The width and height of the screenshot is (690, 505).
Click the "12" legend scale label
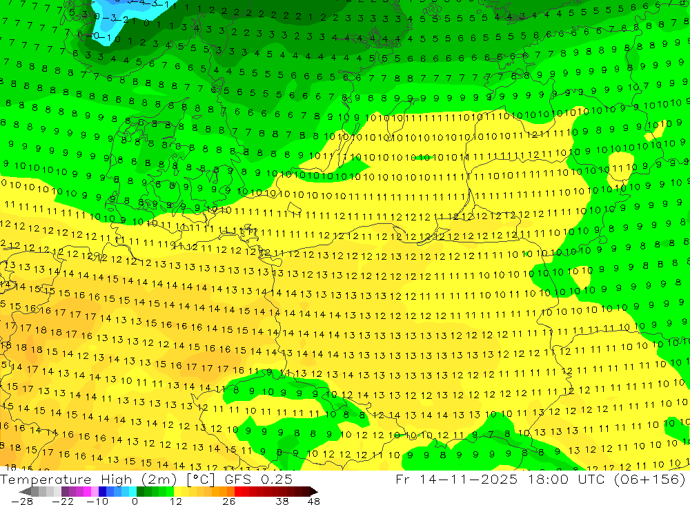(176, 501)
